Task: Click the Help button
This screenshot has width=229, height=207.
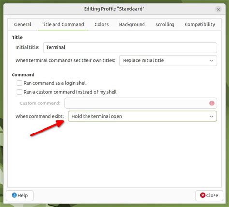Action: tap(20, 195)
